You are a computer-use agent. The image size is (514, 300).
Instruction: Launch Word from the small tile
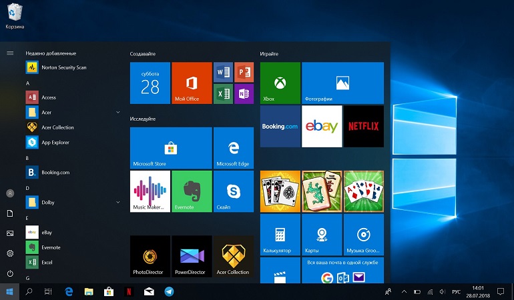pos(223,72)
